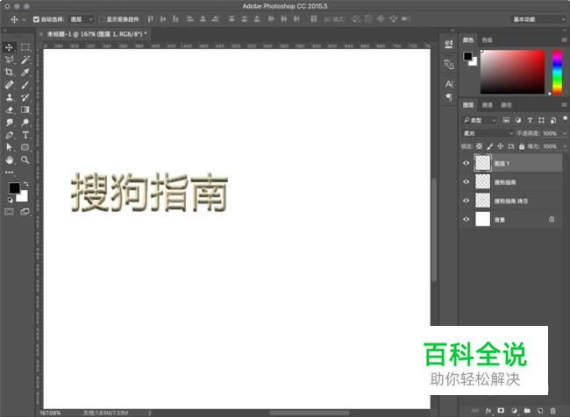Screen dimensions: 570x417
Task: Create a new group folder icon
Action: click(x=527, y=411)
